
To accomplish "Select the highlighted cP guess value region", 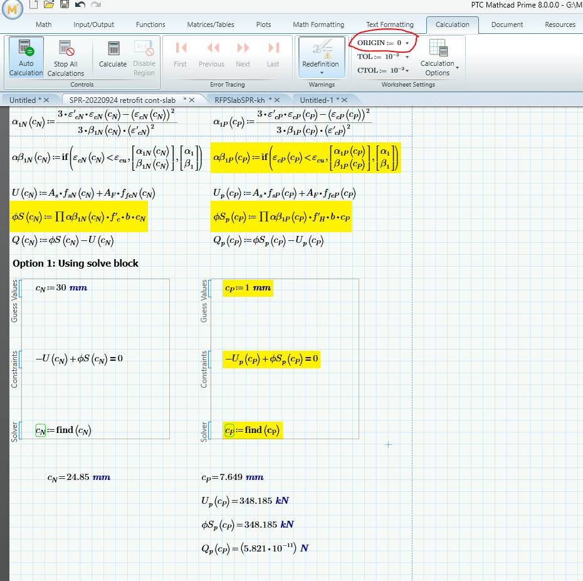I will pyautogui.click(x=248, y=288).
